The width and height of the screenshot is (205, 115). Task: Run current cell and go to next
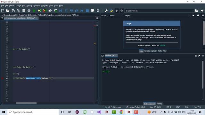(x=45, y=11)
